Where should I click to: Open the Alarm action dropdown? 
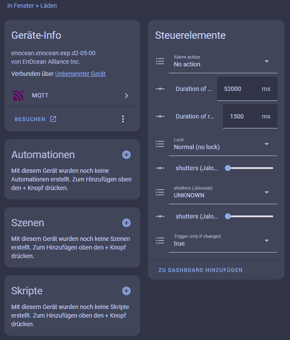pyautogui.click(x=223, y=61)
